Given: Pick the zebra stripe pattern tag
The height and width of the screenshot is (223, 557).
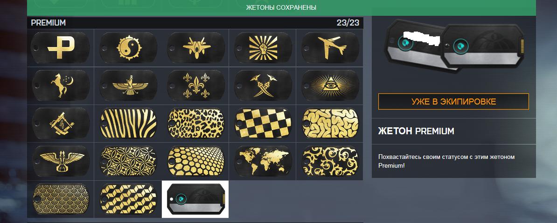Looking at the screenshot, I should (128, 124).
